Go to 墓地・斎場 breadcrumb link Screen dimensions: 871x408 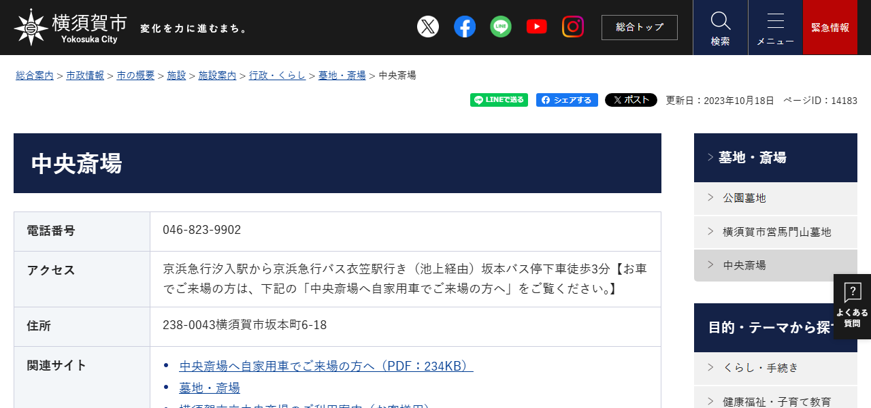342,75
